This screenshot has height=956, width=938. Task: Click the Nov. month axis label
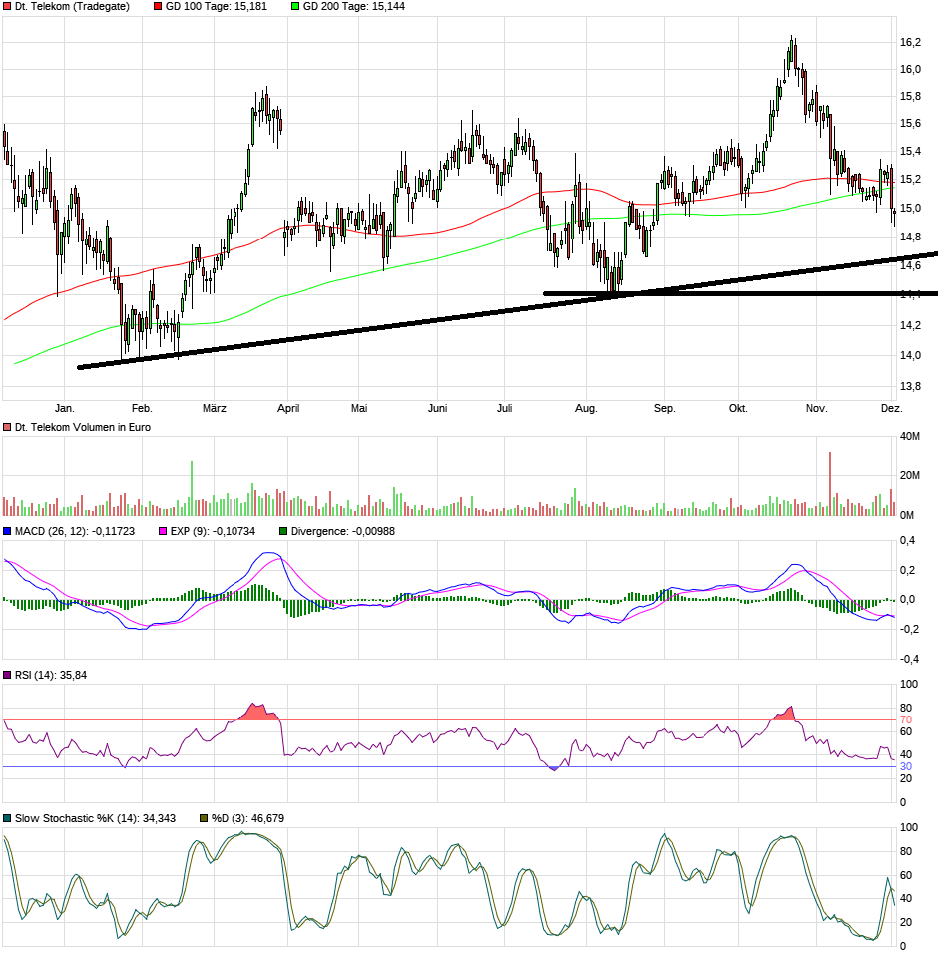click(816, 408)
